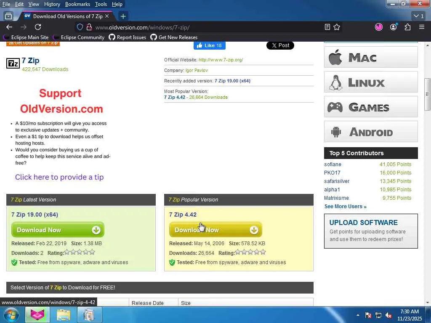This screenshot has width=431, height=323.
Task: Bookmark this page with the star icon
Action: [337, 27]
